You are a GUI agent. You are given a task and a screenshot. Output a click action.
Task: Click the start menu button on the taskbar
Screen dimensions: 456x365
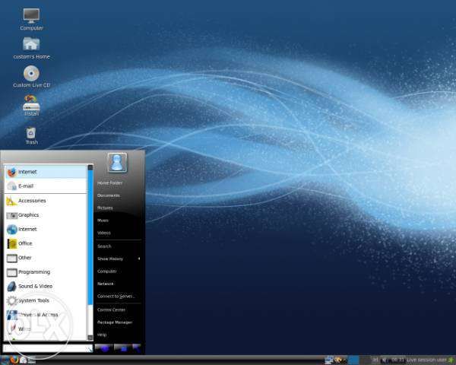click(x=4, y=360)
